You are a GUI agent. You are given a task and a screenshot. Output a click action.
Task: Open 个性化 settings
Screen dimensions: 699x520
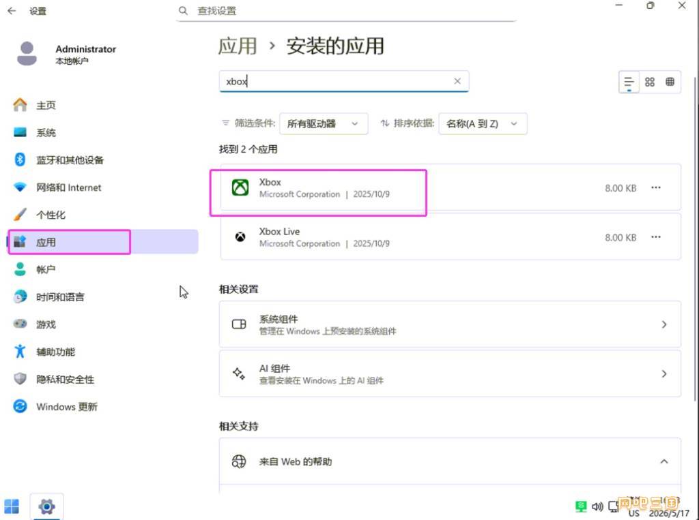(x=103, y=215)
